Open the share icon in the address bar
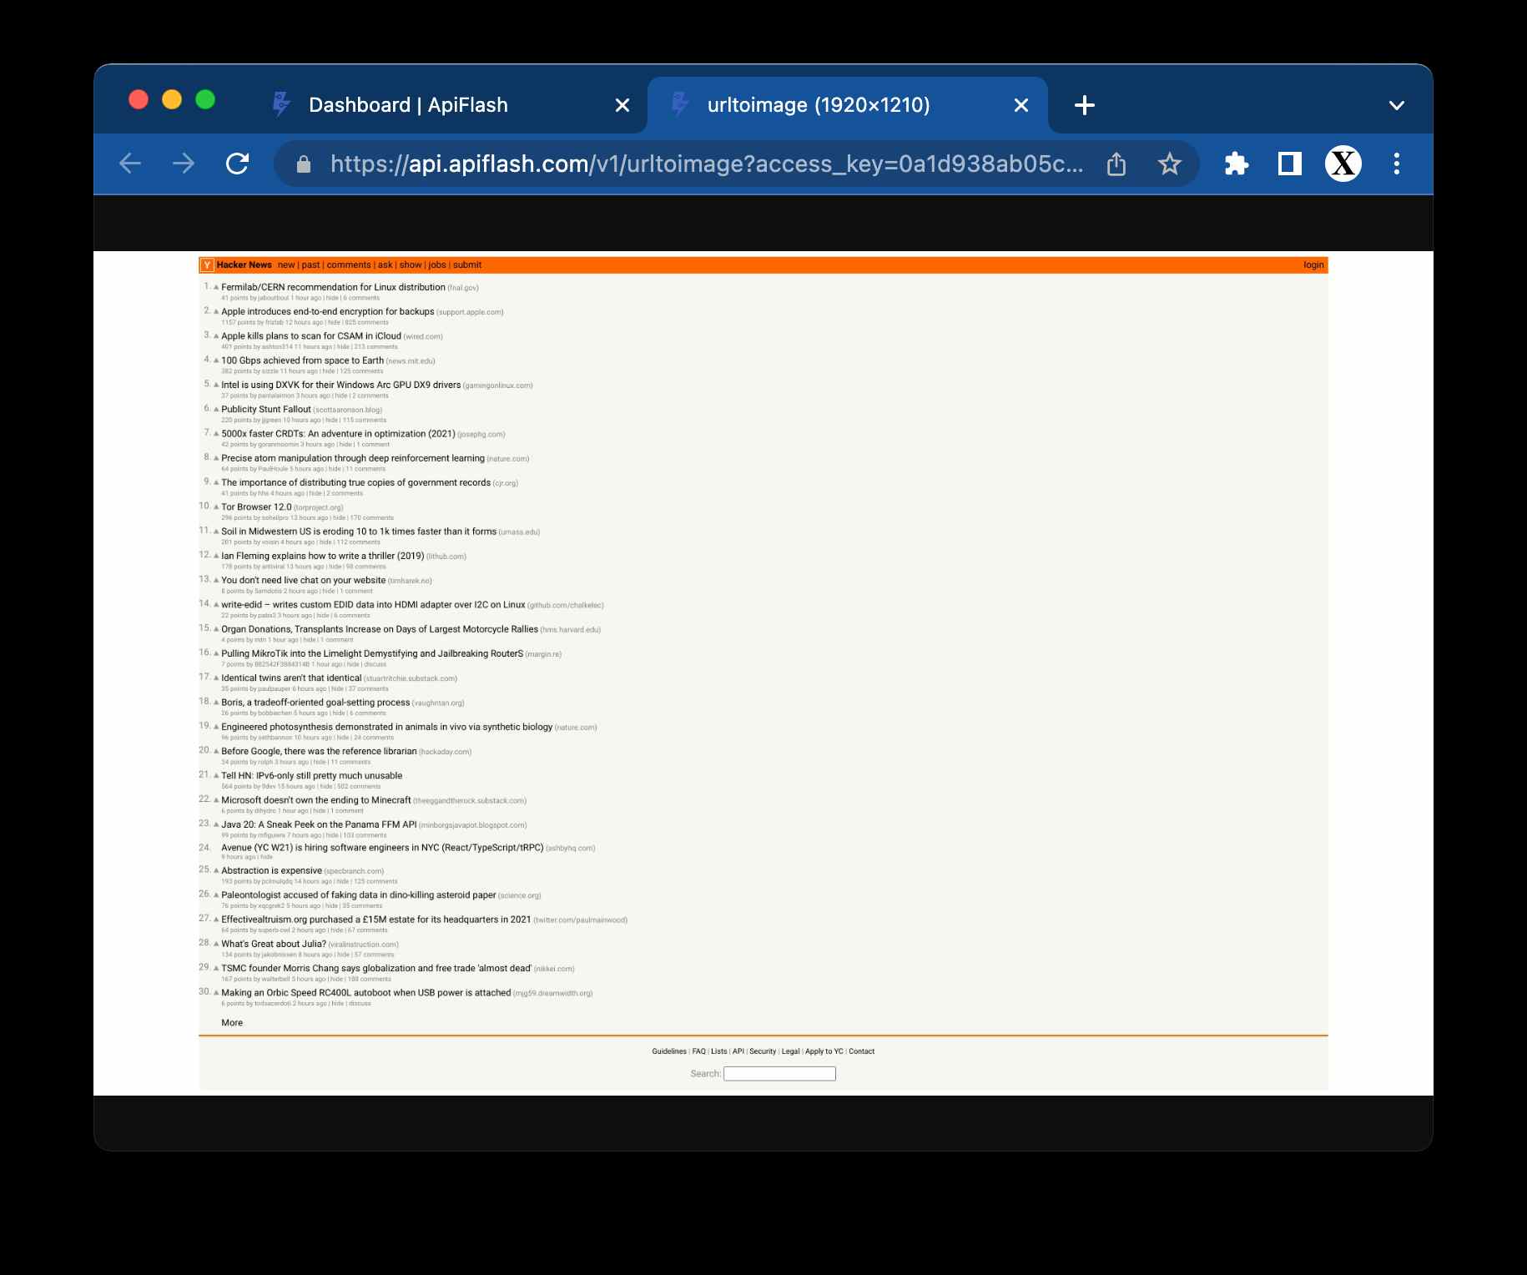This screenshot has width=1527, height=1275. 1116,164
